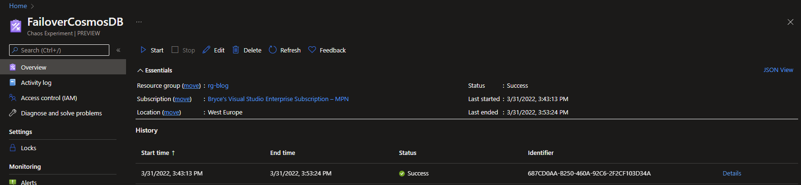Collapse the left sidebar menu
Screen dimensions: 801x185
tap(118, 50)
